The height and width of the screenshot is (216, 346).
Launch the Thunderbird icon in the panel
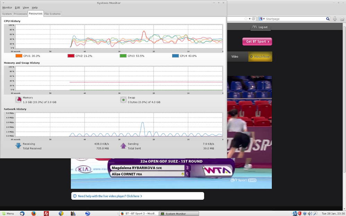[x=22, y=213]
